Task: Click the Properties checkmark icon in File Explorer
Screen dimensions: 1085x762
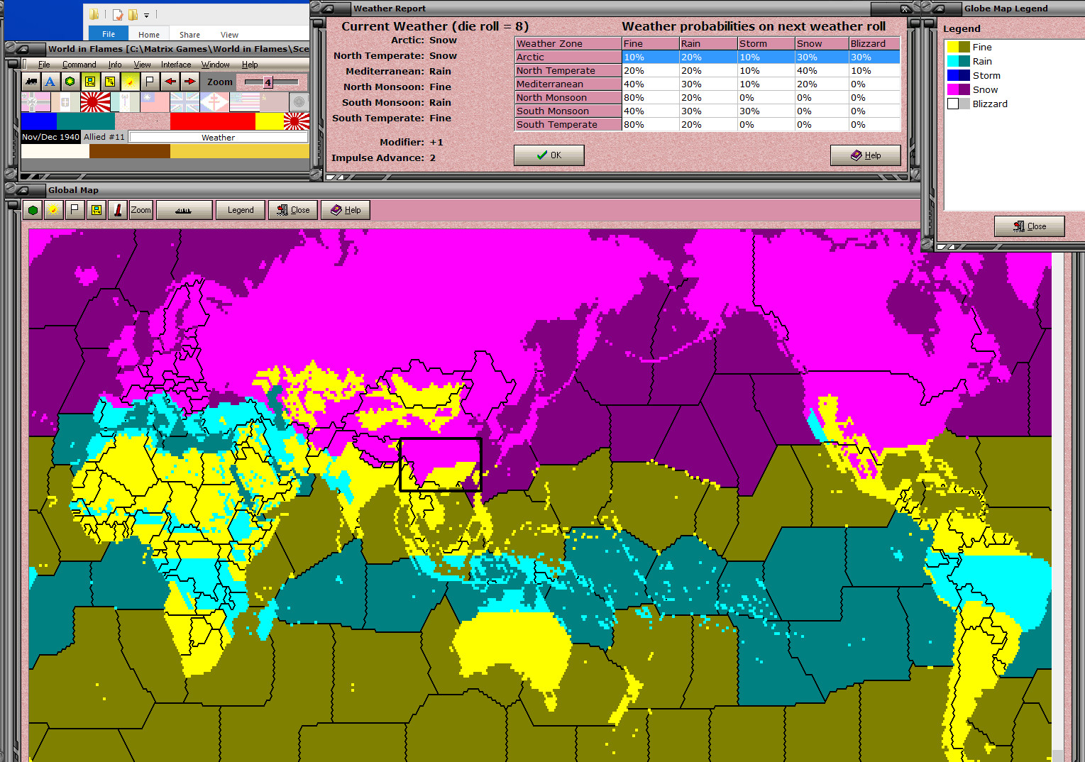Action: (x=118, y=14)
